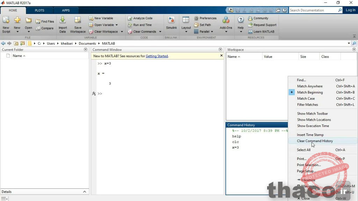
Task: Go forward in folder history
Action: [x=9, y=43]
